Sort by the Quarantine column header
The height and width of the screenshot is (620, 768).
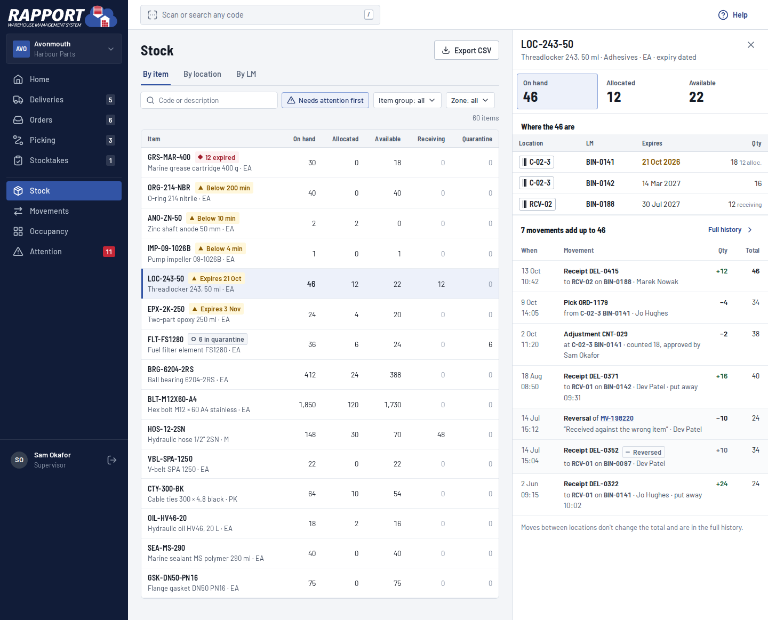click(x=477, y=139)
